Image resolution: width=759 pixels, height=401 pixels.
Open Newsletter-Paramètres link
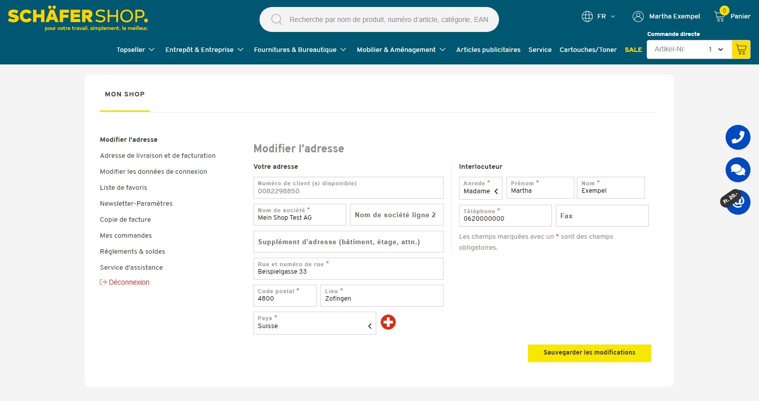pyautogui.click(x=136, y=203)
